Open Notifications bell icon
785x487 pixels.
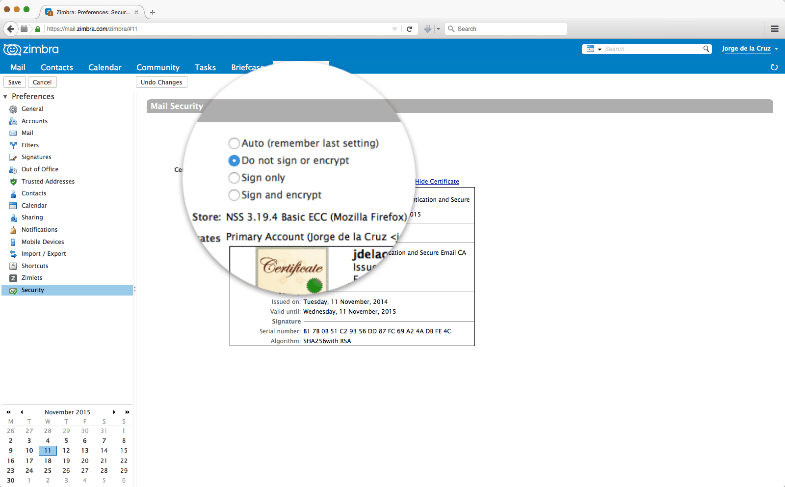coord(13,230)
